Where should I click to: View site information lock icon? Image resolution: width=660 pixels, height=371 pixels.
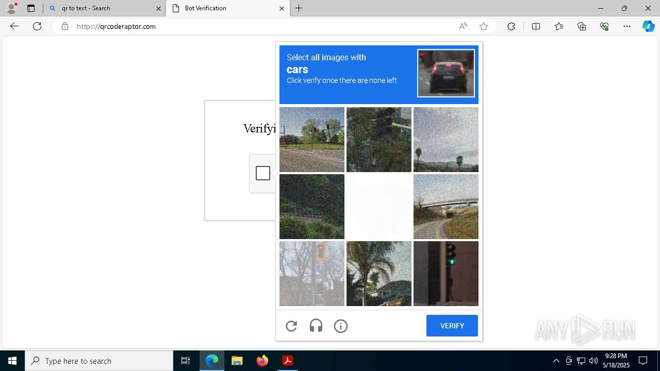pos(65,26)
